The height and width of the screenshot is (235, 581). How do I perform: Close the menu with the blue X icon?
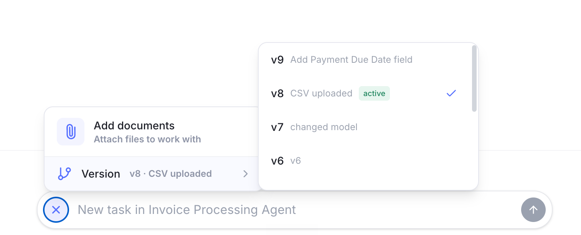coord(56,210)
